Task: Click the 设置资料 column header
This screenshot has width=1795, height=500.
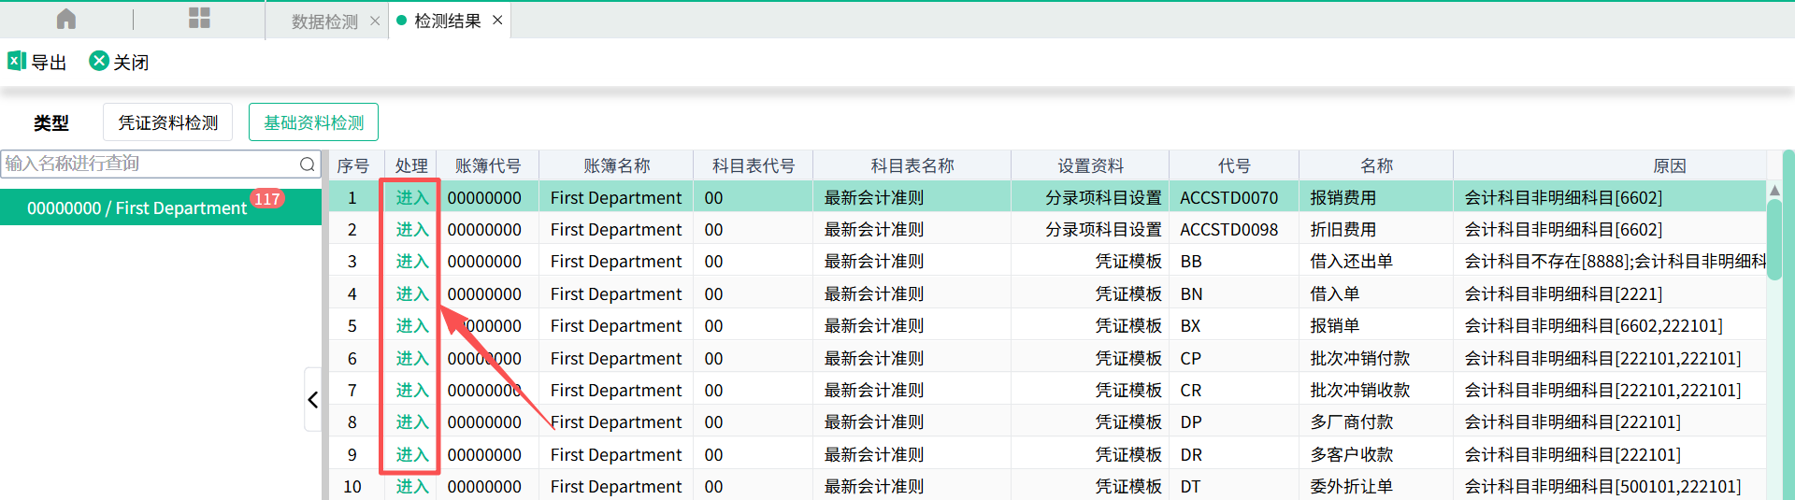Action: click(x=1089, y=165)
